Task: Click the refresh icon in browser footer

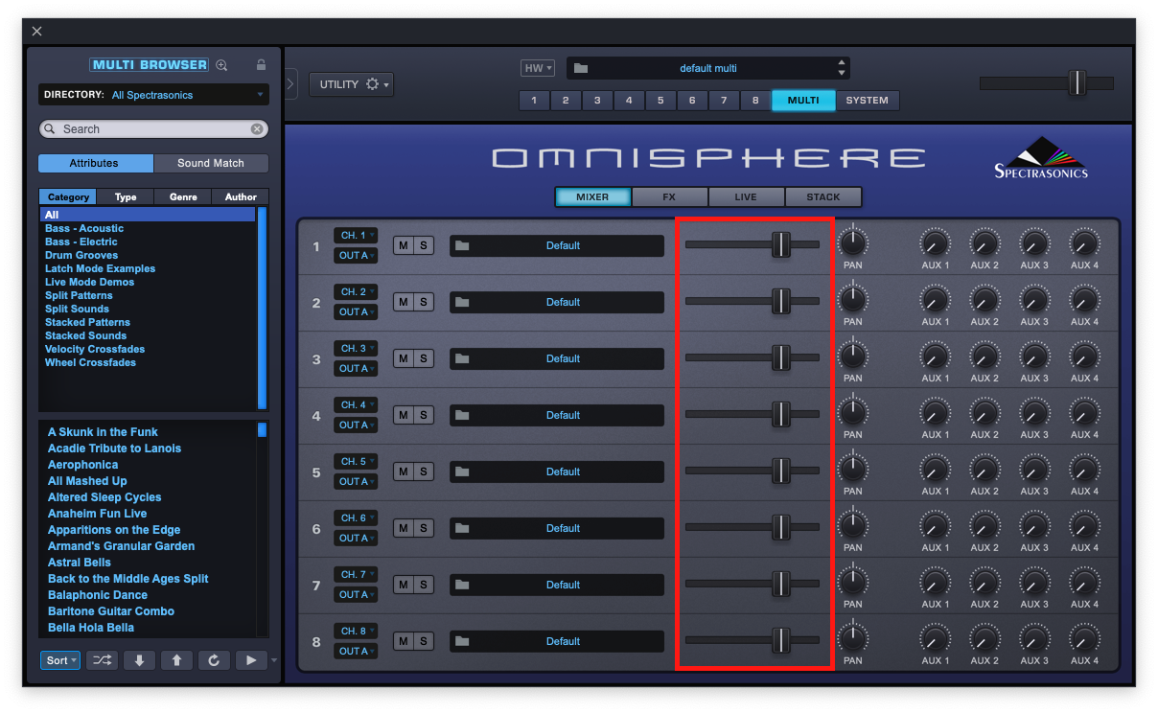Action: pos(214,660)
